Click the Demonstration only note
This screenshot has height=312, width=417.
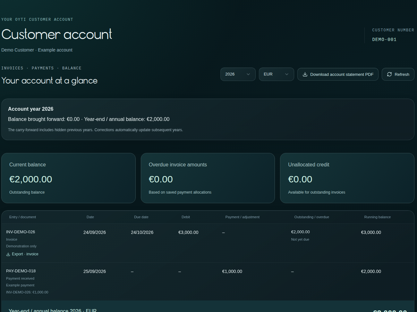[21, 246]
